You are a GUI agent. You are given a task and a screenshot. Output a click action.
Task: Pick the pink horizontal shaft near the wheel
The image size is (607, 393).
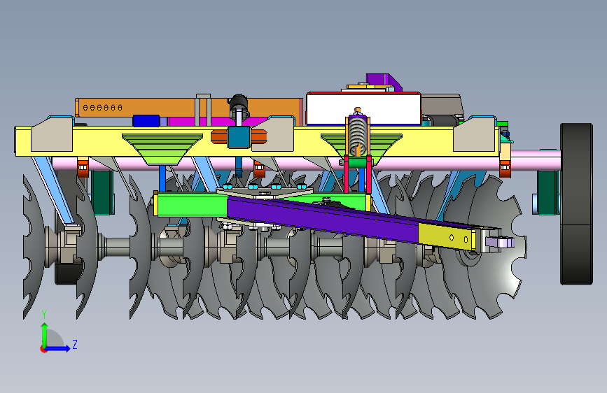pyautogui.click(x=536, y=159)
